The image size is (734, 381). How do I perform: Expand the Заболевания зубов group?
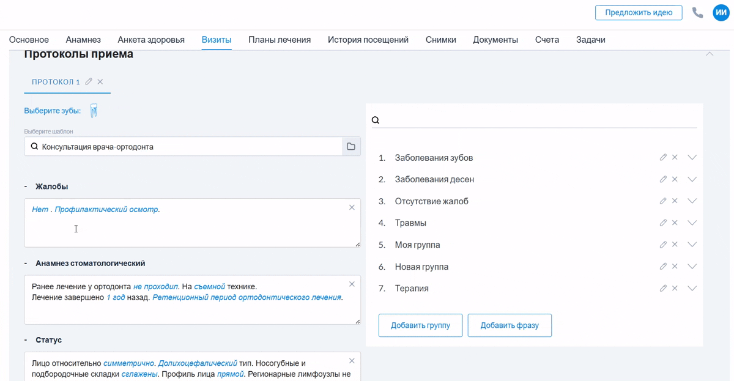pyautogui.click(x=692, y=157)
